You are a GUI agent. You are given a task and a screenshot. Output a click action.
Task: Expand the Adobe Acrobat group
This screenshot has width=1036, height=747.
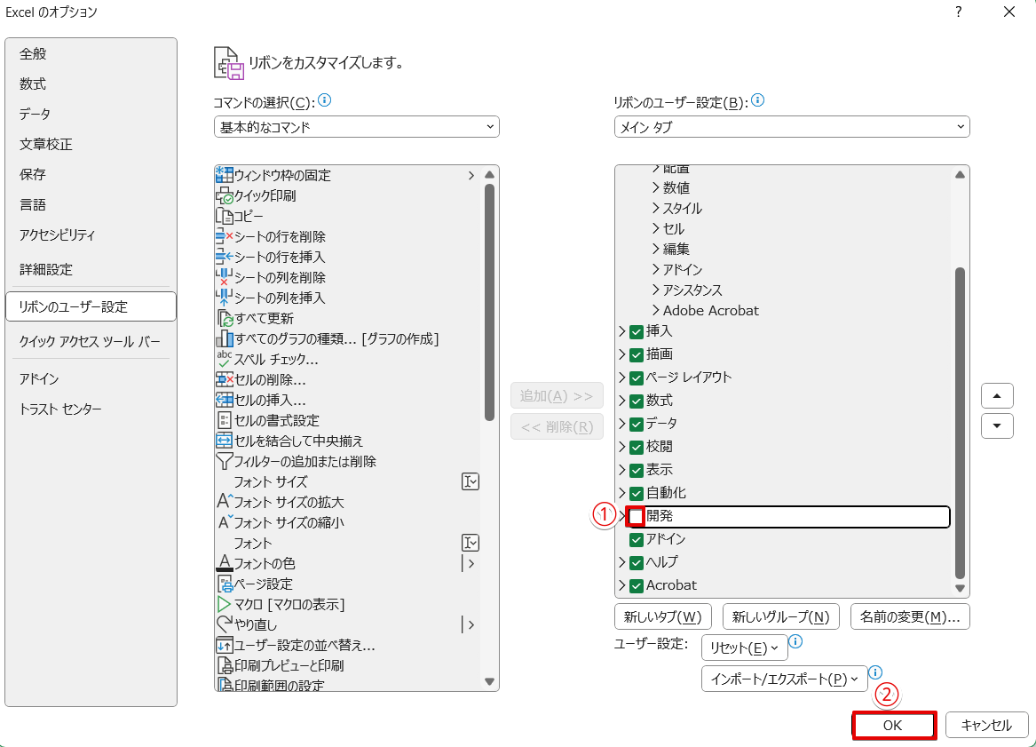655,310
